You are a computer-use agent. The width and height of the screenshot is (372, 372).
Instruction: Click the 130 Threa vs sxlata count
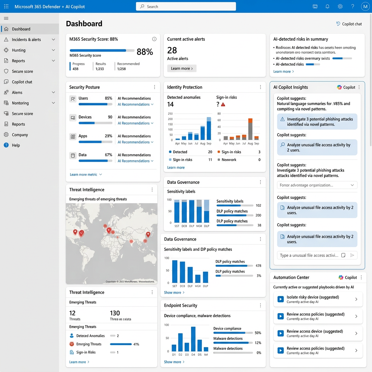115,313
